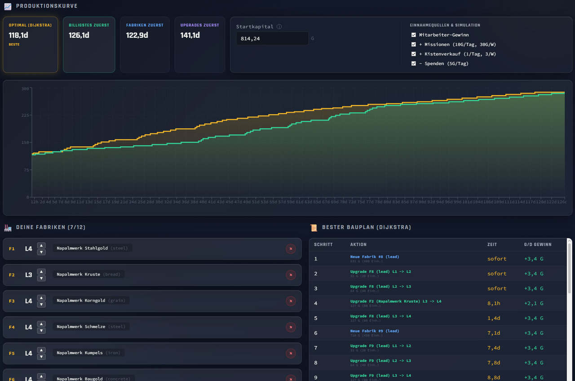Remove factory F1 Napalmwerk Stahlgold
The image size is (575, 381).
pyautogui.click(x=291, y=248)
